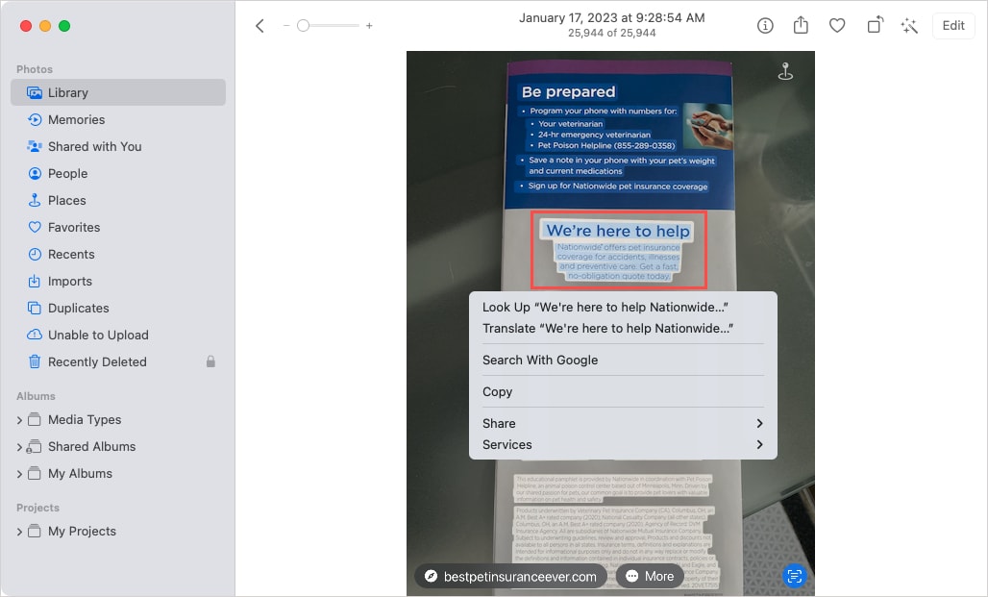Go back using the left chevron arrow
The image size is (988, 597).
[x=259, y=26]
